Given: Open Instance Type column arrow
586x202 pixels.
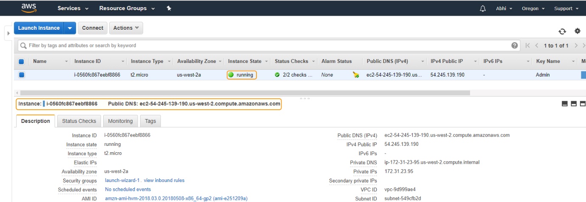Looking at the screenshot, I should point(169,62).
